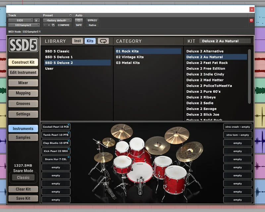Image resolution: width=265 pixels, height=212 pixels.
Task: Open the plug-in automation enable window icon
Action: [x=79, y=20]
